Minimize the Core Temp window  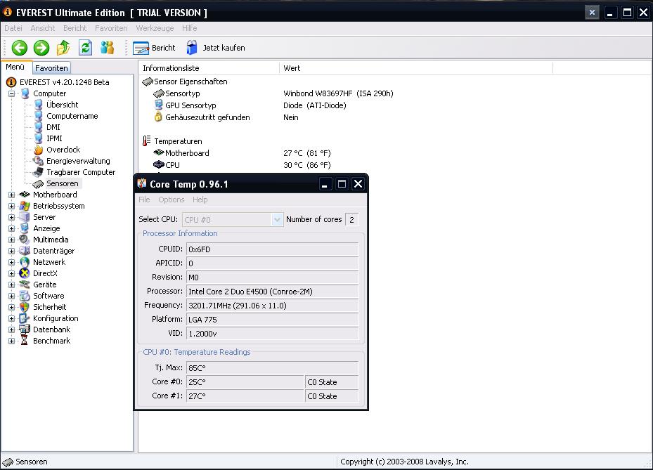(x=325, y=184)
